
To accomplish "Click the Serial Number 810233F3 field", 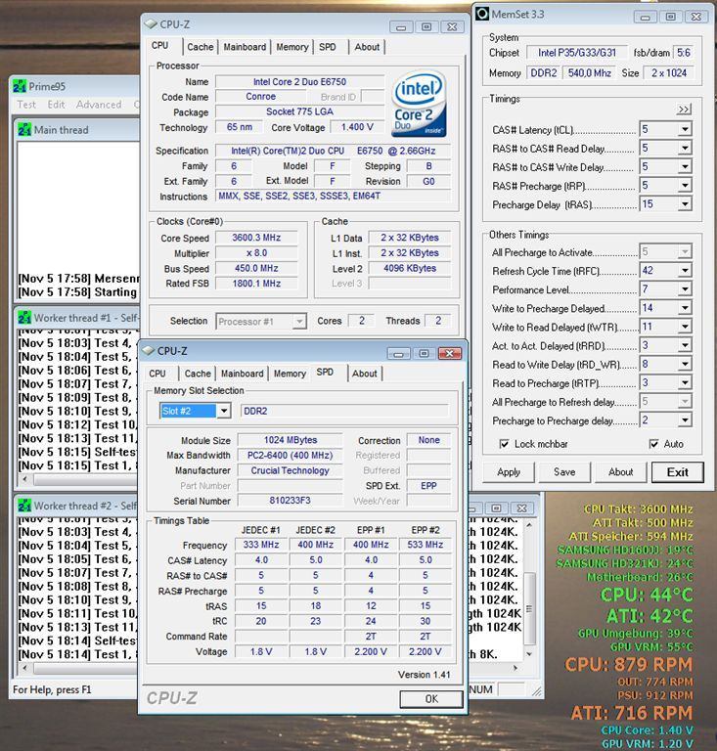I will [x=290, y=501].
